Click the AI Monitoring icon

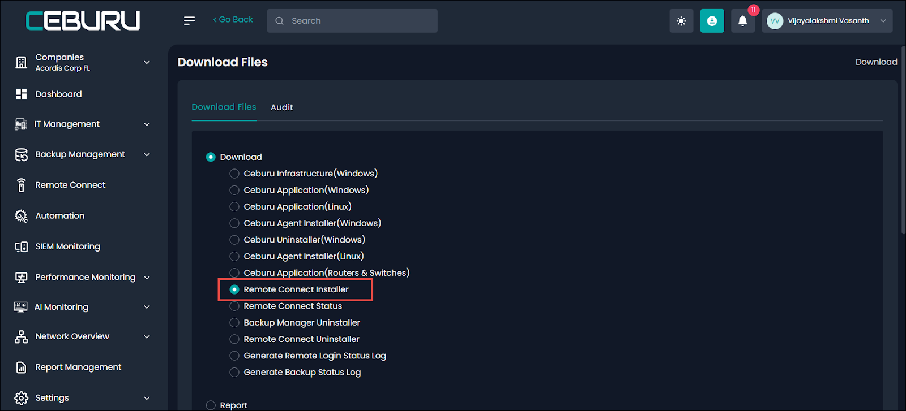pos(21,307)
